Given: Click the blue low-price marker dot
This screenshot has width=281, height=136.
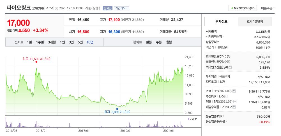Looking at the screenshot, I should tap(117, 109).
